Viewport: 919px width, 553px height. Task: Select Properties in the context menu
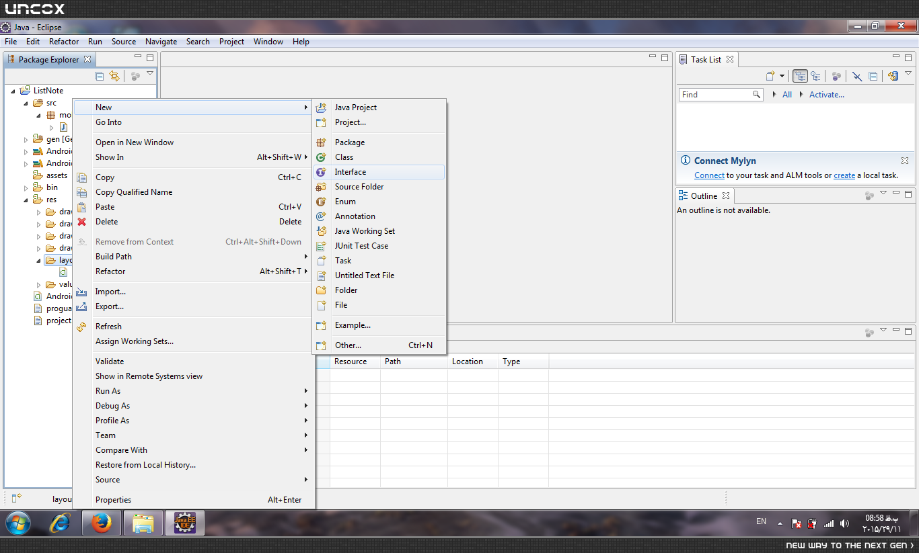(194, 500)
